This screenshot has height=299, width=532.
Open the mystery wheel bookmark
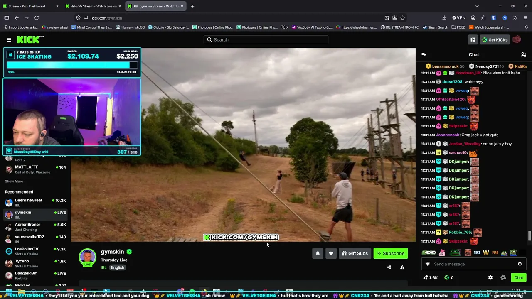(x=55, y=27)
